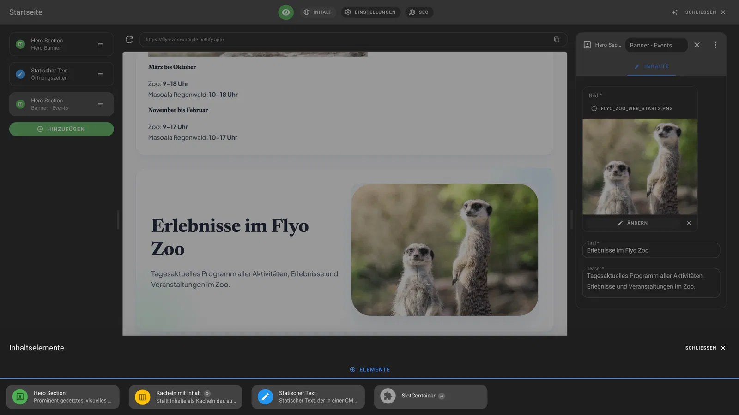Remove the image with the X below thumbnail
Screen dimensions: 739x415
(689, 223)
